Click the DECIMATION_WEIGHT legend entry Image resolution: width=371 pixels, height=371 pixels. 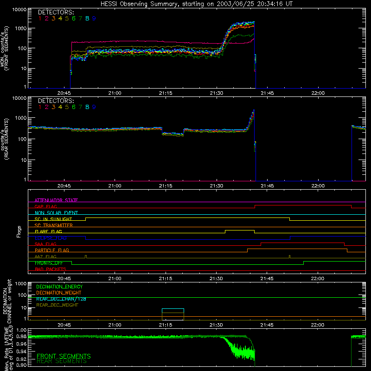(x=59, y=293)
